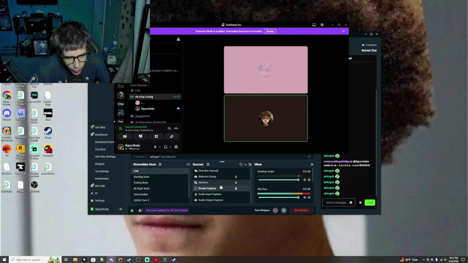Add a new scene in Streamlabs

pos(160,164)
